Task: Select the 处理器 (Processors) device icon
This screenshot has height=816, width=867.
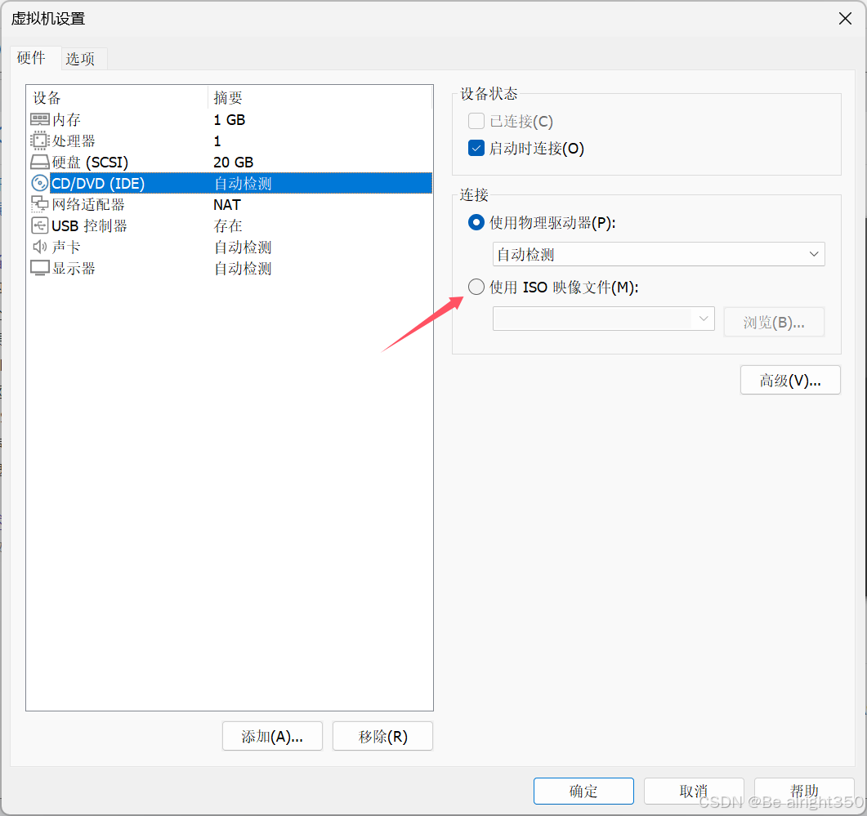Action: coord(39,140)
